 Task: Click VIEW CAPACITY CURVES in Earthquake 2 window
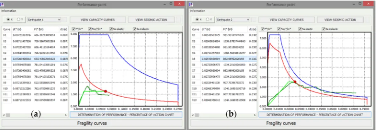(286, 20)
